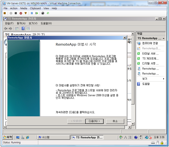Click 도움말 in the actions pane
The height and width of the screenshot is (147, 169).
[146, 84]
